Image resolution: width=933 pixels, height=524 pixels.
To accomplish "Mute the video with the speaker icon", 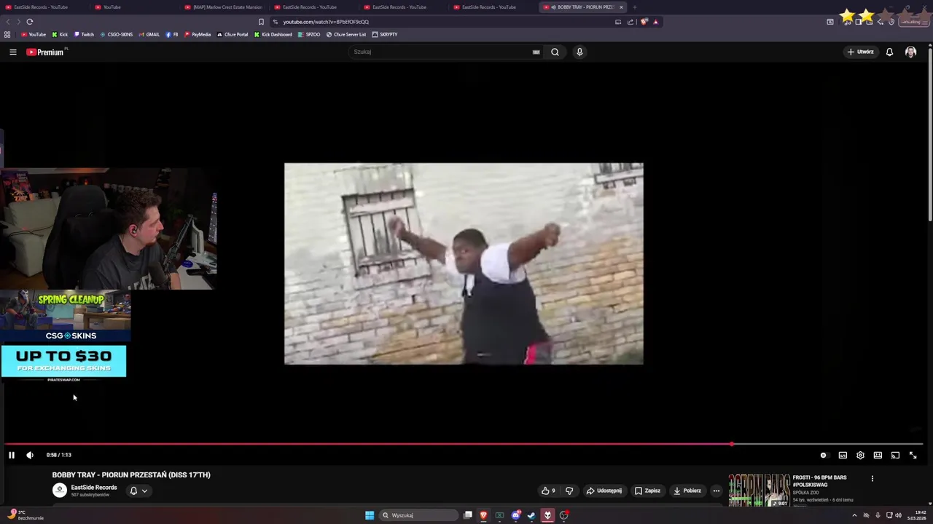I will click(30, 455).
